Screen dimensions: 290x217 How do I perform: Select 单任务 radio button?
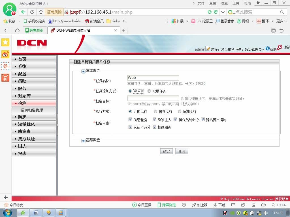click(x=130, y=91)
